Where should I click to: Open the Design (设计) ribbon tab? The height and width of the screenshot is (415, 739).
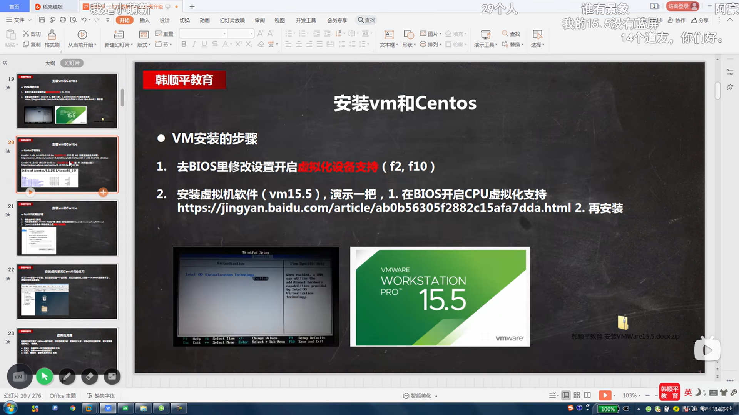pyautogui.click(x=164, y=20)
